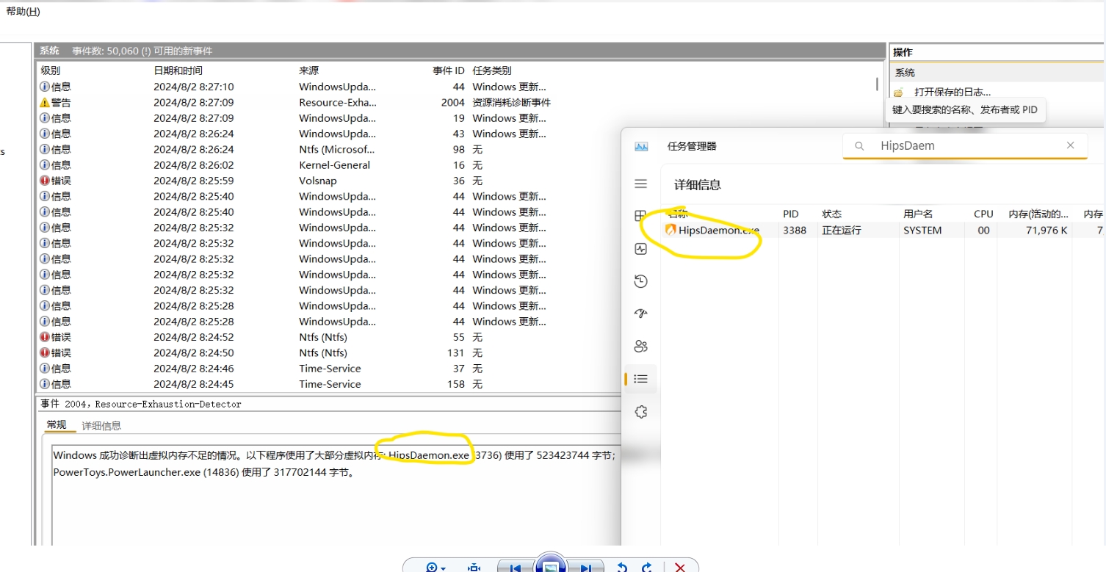Sort events by 任务类别 column
The height and width of the screenshot is (572, 1106).
492,70
